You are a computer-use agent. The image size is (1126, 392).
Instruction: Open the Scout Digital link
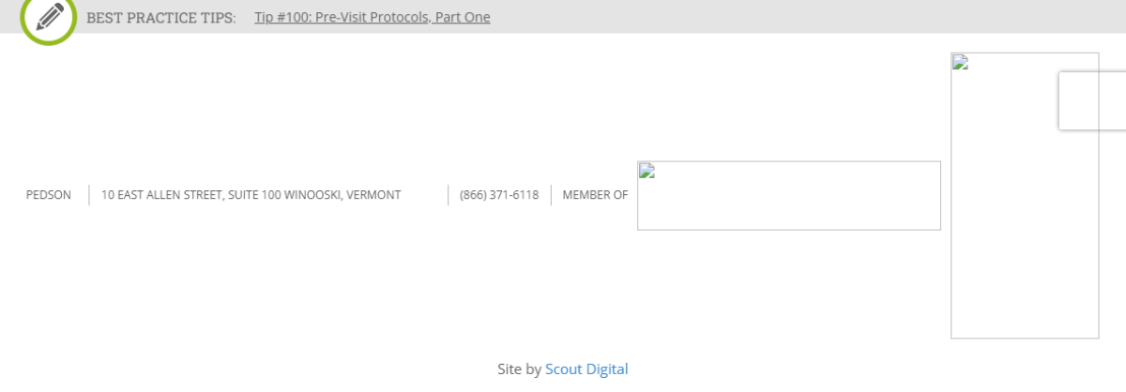pos(586,369)
